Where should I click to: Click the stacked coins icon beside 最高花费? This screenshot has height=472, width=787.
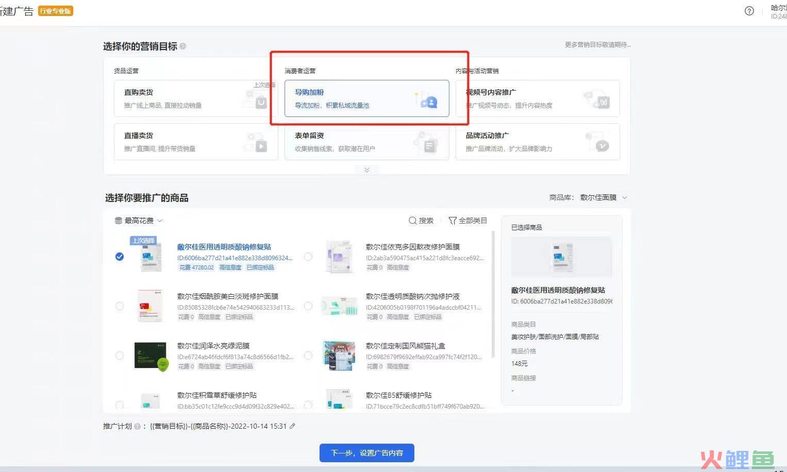point(119,221)
